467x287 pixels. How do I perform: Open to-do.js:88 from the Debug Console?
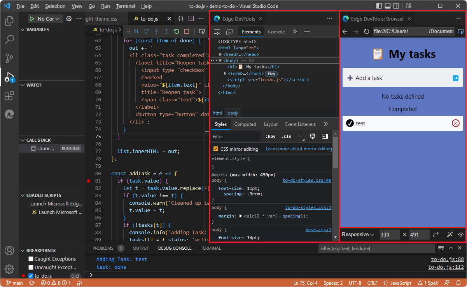pyautogui.click(x=447, y=259)
